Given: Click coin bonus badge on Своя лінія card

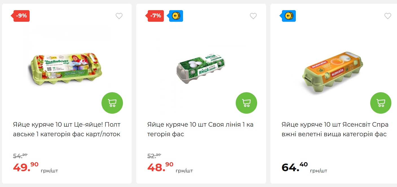Looking at the screenshot, I should point(176,16).
